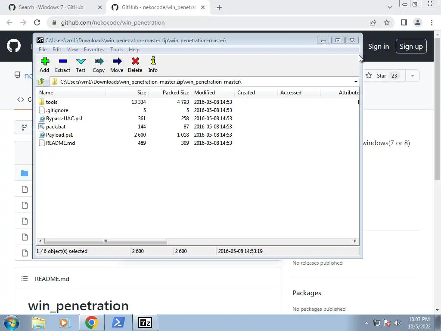Open the Chrome tab search chevron
This screenshot has width=441, height=331.
pyautogui.click(x=389, y=7)
